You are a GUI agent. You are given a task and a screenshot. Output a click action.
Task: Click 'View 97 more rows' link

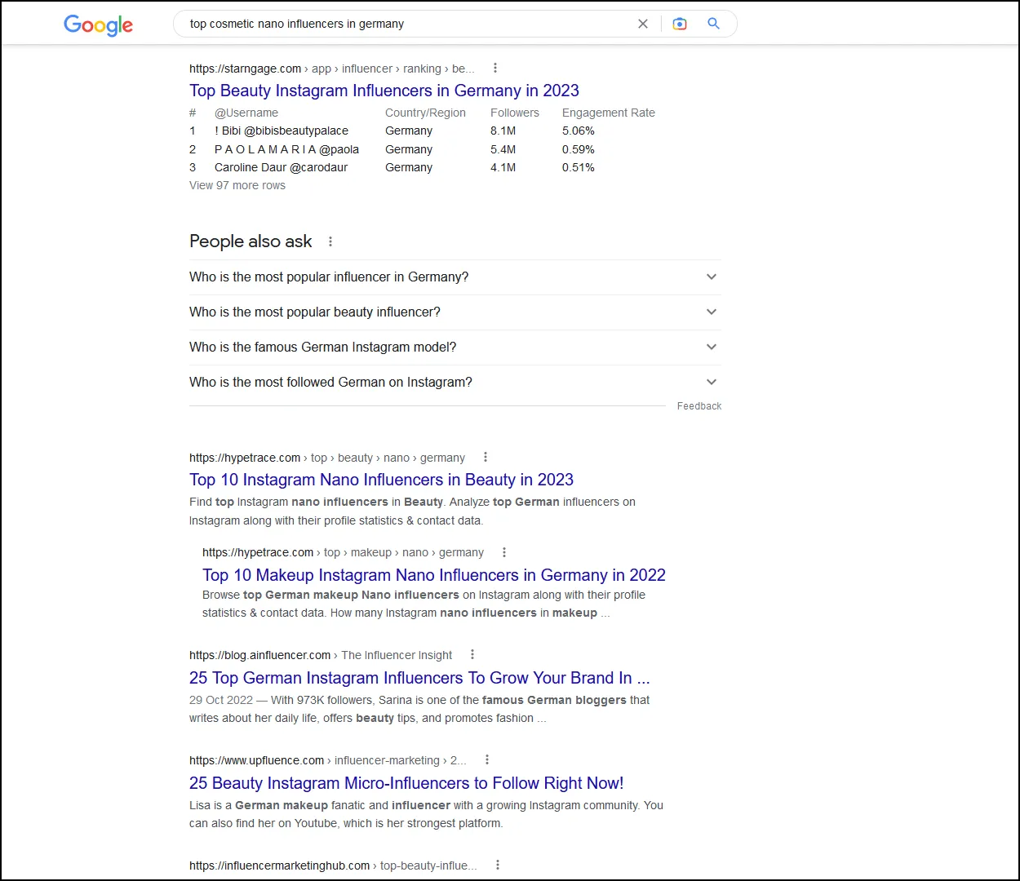pyautogui.click(x=237, y=186)
